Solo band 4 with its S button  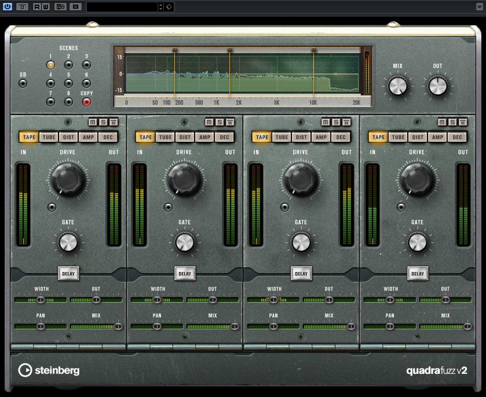pos(452,122)
